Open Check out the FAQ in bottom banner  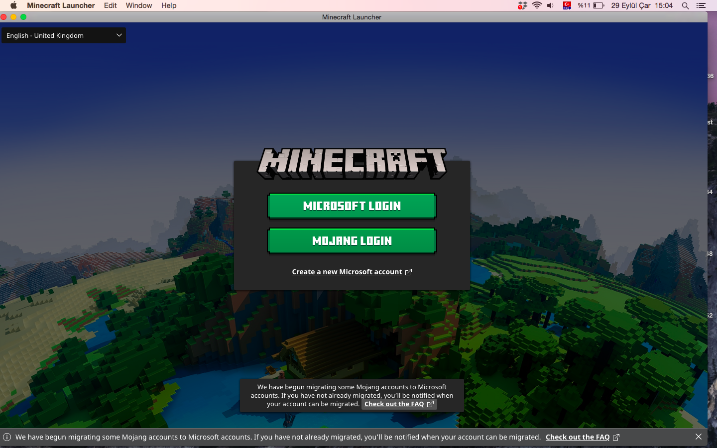tap(583, 437)
